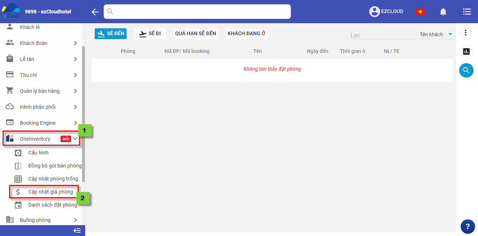Click the top search bar
Image resolution: width=478 pixels, height=236 pixels.
tap(197, 12)
